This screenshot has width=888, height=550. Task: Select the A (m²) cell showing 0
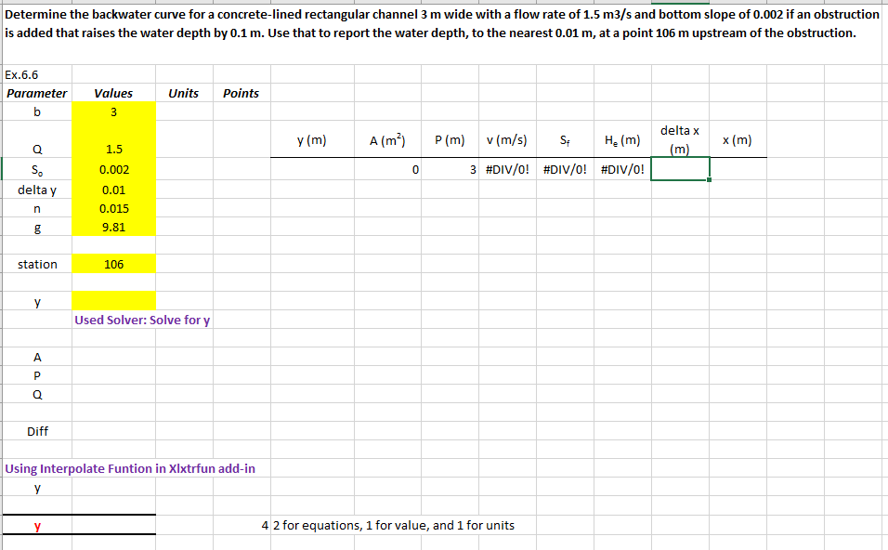coord(388,169)
